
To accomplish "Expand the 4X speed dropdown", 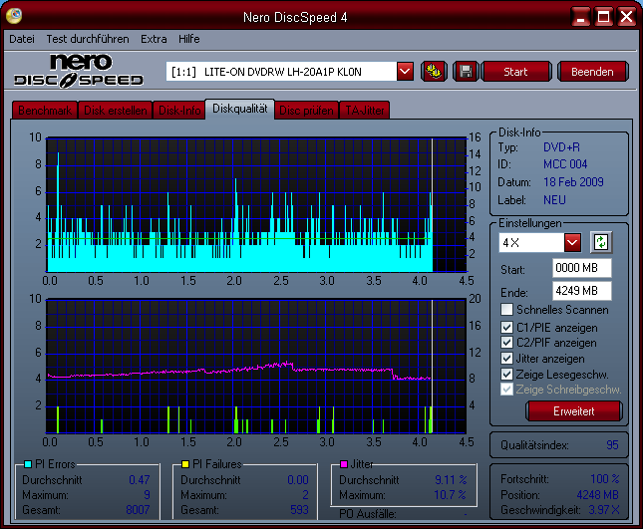I will [x=572, y=242].
